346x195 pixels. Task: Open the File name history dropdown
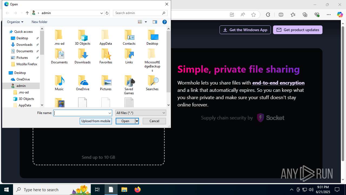[110, 113]
